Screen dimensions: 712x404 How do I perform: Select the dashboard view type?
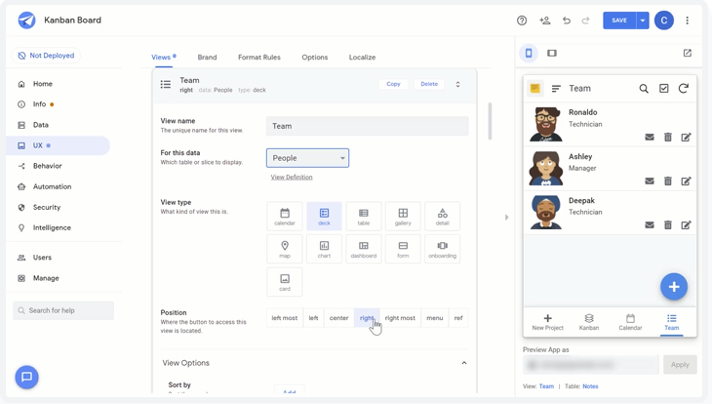[x=364, y=249]
